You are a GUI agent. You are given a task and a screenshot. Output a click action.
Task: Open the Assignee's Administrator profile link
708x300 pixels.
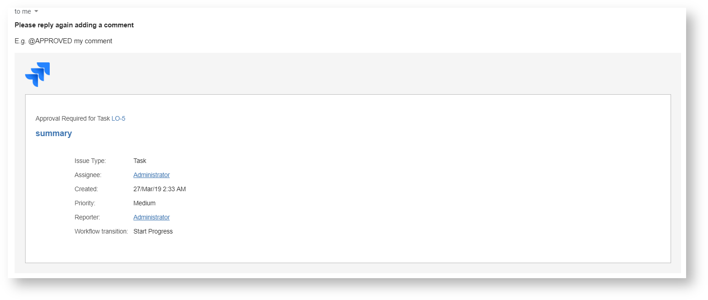(x=151, y=175)
